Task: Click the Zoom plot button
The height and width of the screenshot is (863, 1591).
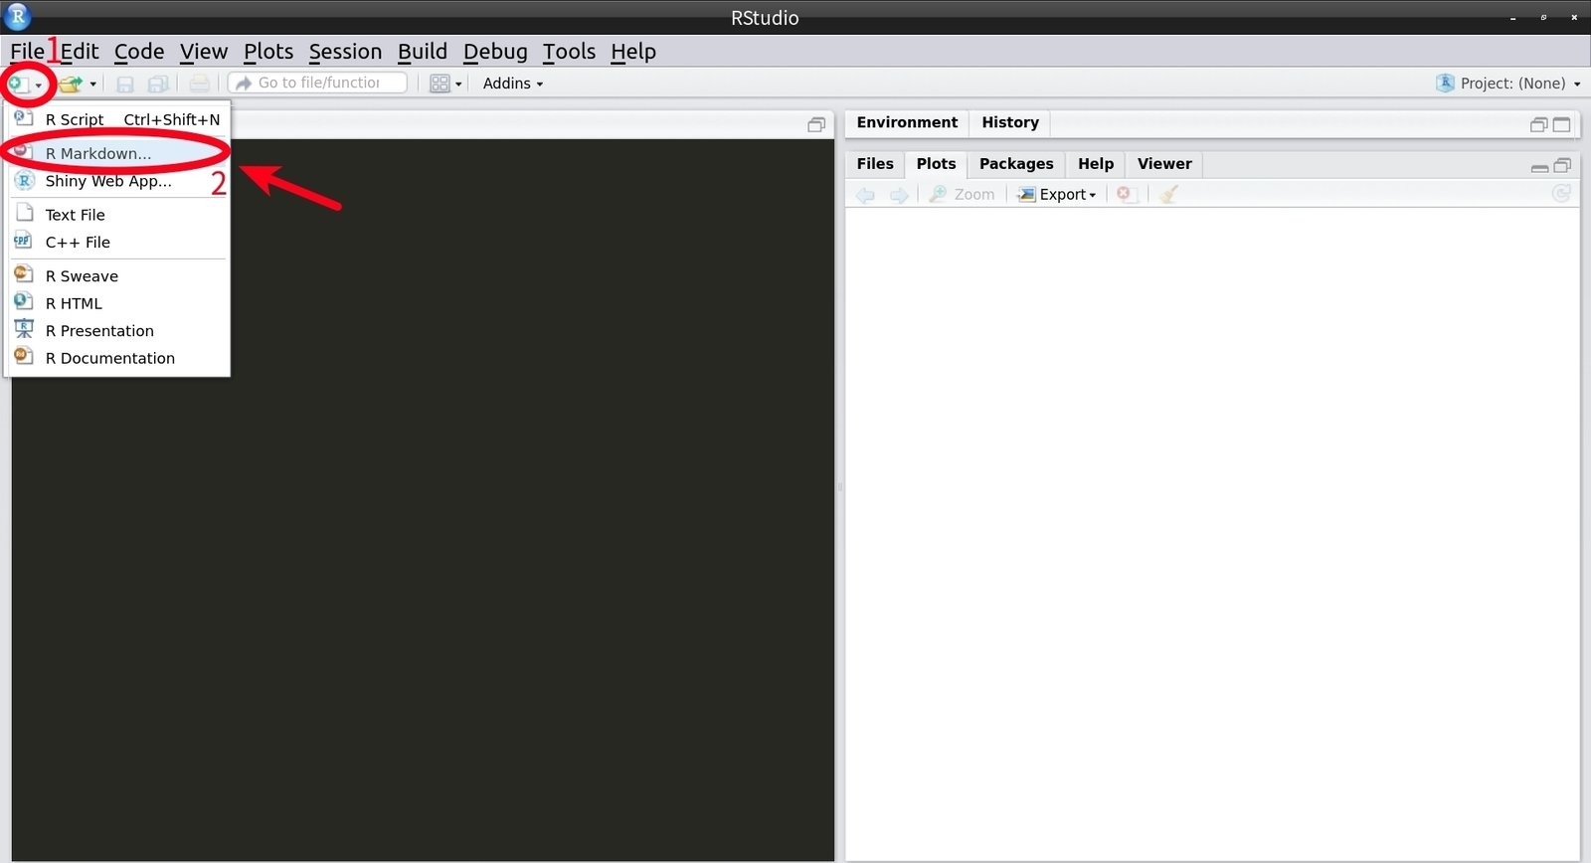Action: tap(962, 195)
